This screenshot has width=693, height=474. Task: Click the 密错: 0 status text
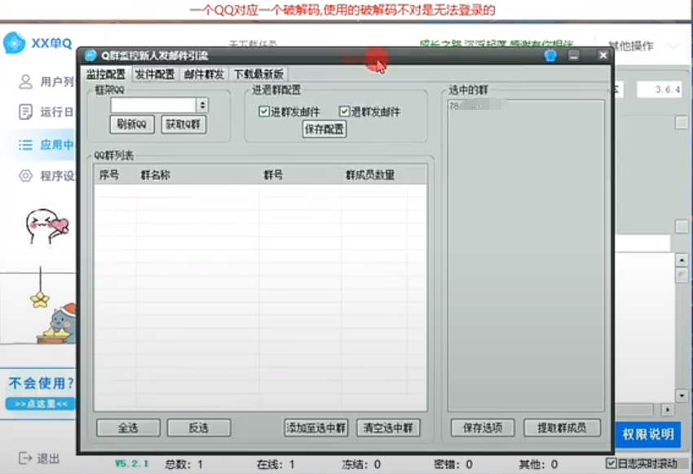(x=453, y=464)
